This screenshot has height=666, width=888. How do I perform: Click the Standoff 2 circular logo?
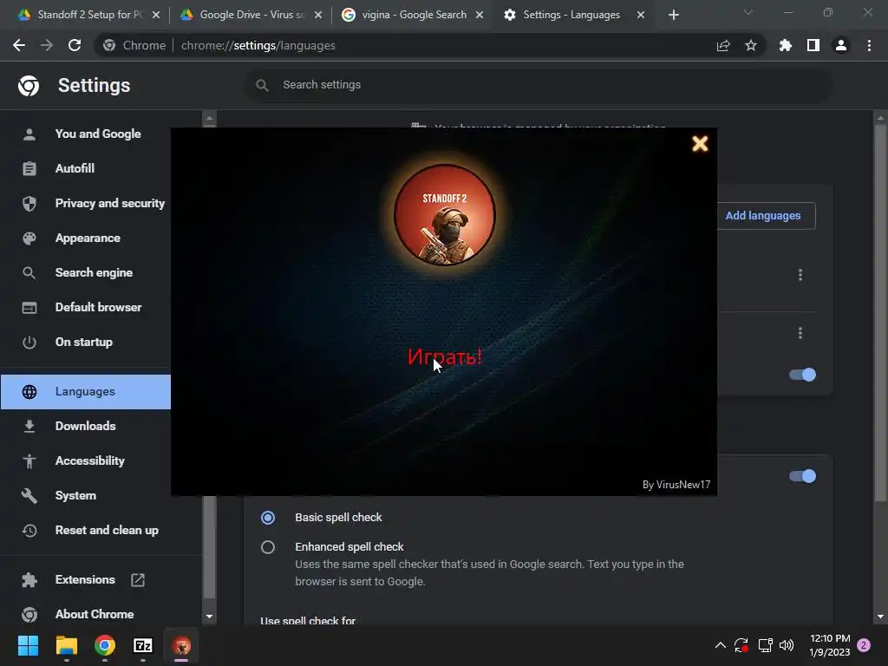pyautogui.click(x=445, y=215)
